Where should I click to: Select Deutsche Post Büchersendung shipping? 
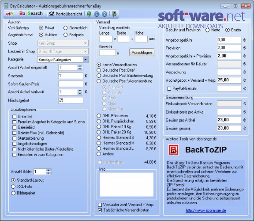click(99, 76)
